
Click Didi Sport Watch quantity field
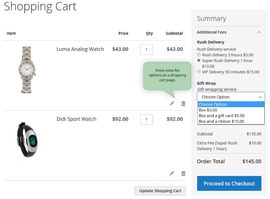[x=146, y=119]
